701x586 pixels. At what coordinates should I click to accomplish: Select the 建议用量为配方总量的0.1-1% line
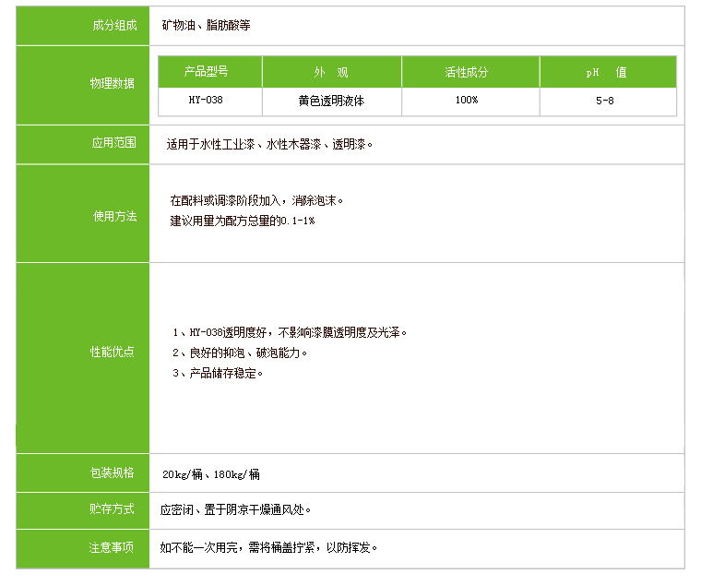(243, 221)
